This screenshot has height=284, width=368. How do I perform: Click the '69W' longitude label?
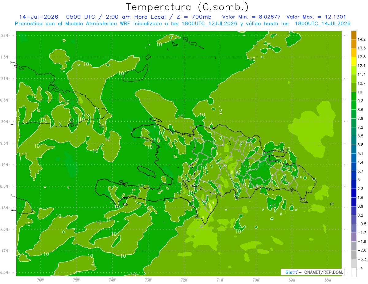292,280
